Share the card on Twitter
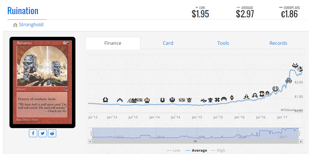This screenshot has height=154, width=309. [43, 133]
